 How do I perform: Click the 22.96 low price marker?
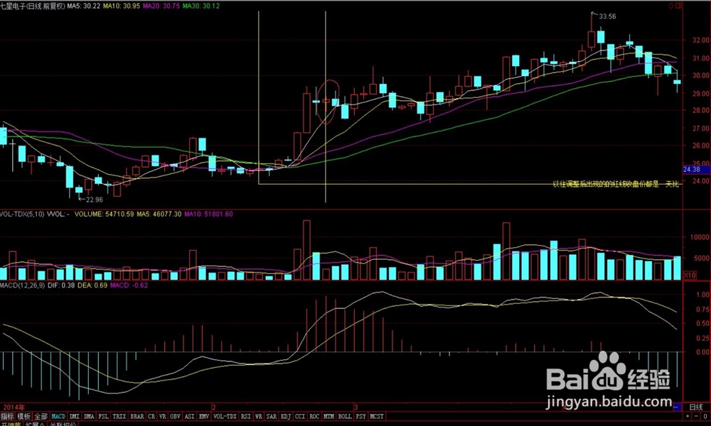pos(95,200)
